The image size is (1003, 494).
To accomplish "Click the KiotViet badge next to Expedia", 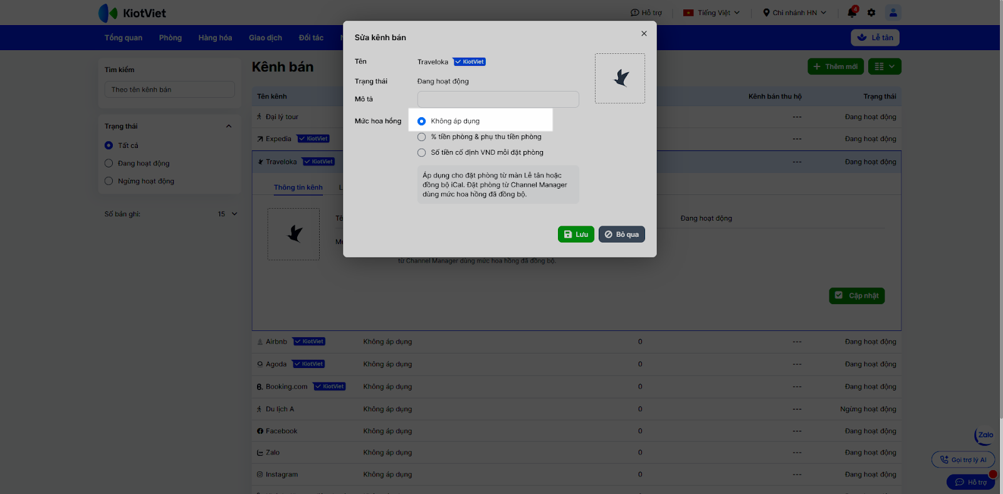I will (x=313, y=139).
